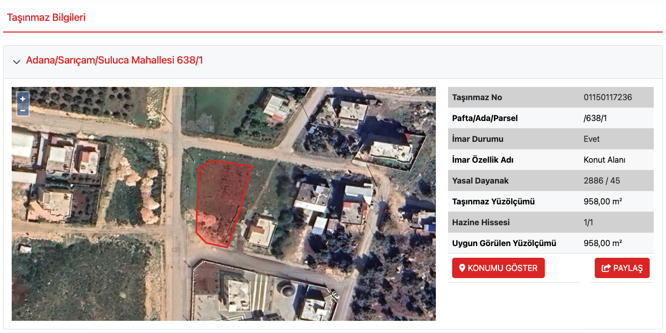Select the Konut Alanı zoning value

pyautogui.click(x=604, y=160)
